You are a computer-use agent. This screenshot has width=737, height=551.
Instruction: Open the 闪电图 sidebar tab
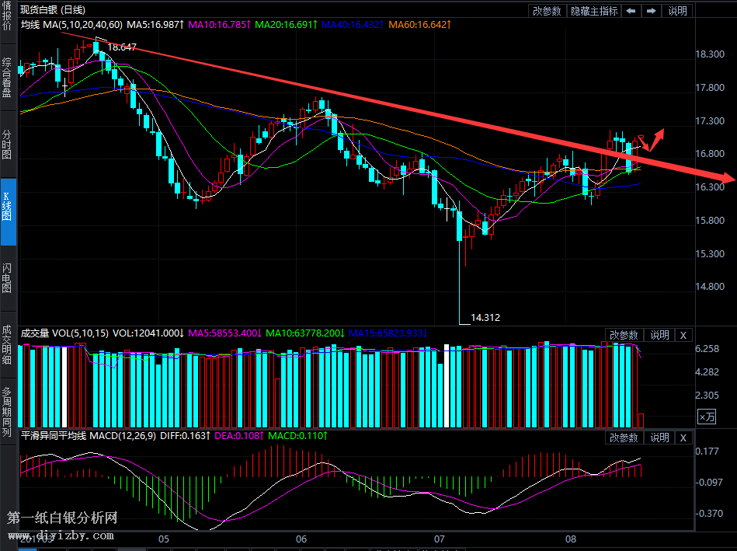point(7,277)
